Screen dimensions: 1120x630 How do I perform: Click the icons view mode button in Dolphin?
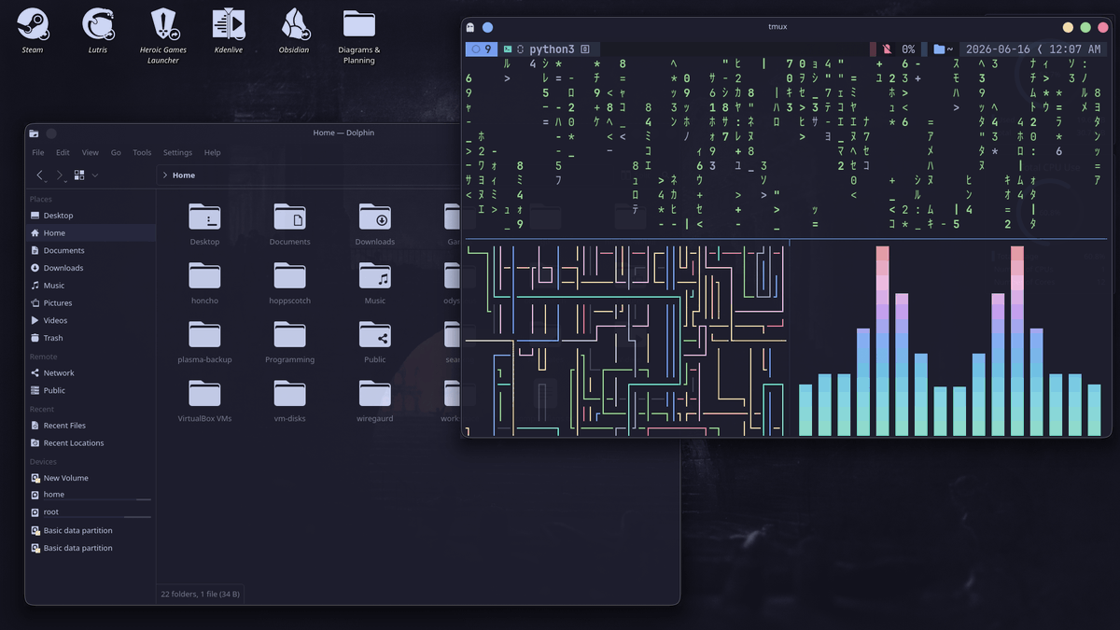pos(79,175)
